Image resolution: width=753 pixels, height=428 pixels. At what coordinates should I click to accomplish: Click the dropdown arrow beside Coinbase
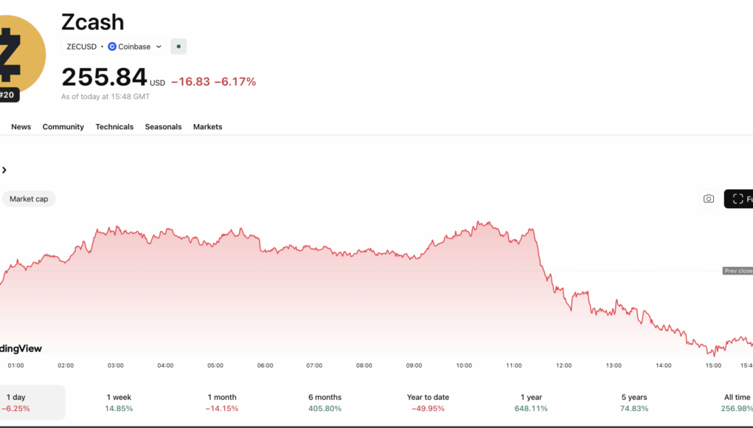pos(159,46)
